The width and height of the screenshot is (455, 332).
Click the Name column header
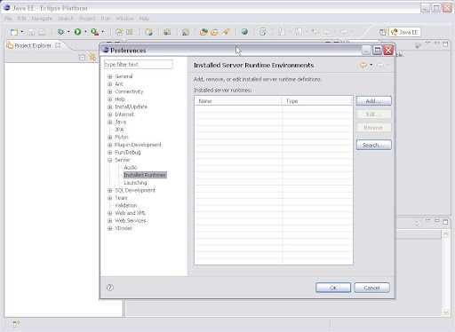click(238, 101)
